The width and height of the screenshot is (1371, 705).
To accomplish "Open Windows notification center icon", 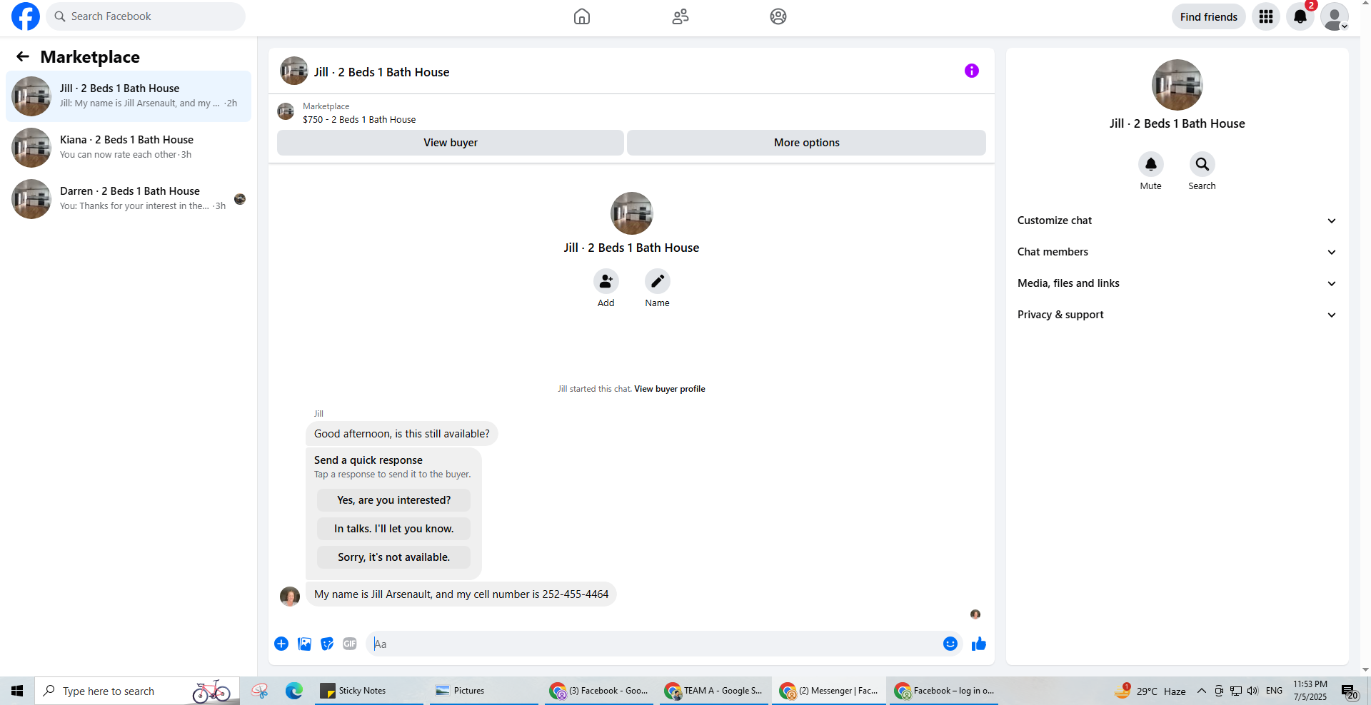I will 1350,691.
